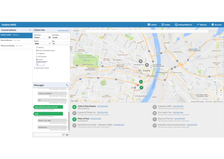Click gray C badge for Loaves & Fishes
Screen dimensions: 224x159
[x=74, y=113]
